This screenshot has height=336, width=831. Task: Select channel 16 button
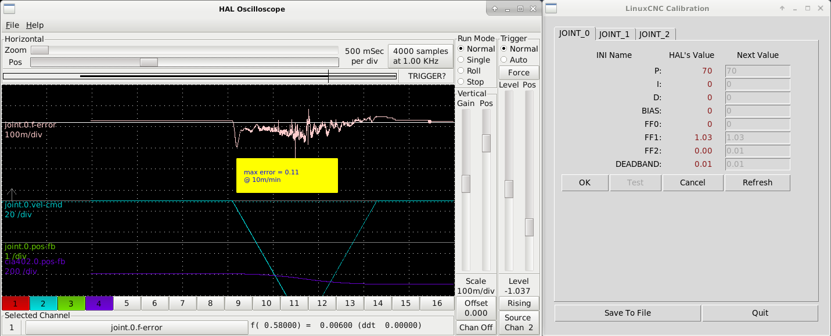click(437, 304)
